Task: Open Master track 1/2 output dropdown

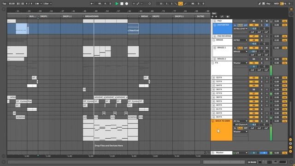Action: coord(241,153)
